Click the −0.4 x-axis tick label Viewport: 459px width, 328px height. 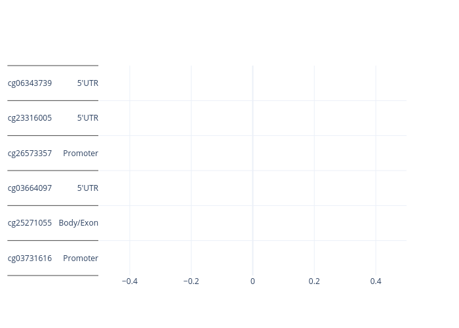130,281
